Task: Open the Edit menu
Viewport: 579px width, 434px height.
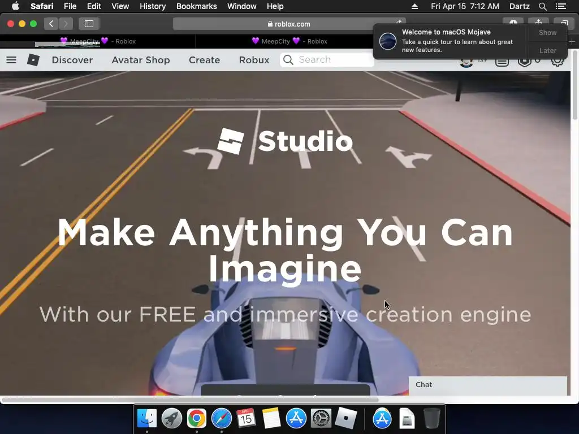Action: (94, 6)
